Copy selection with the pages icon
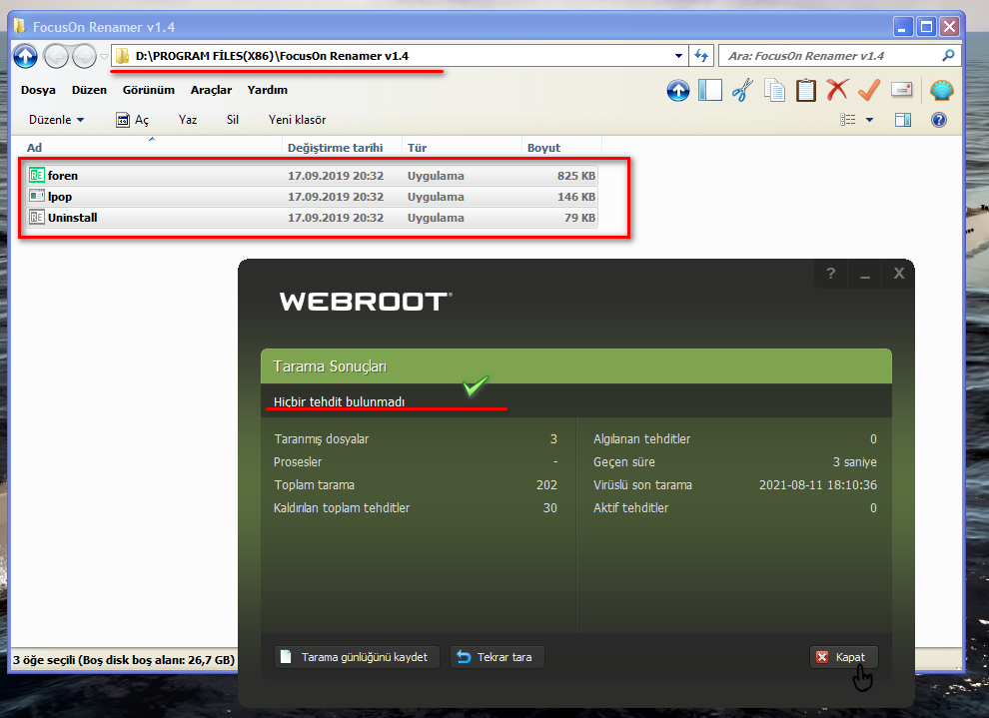Screen dimensions: 989x718 (x=774, y=90)
